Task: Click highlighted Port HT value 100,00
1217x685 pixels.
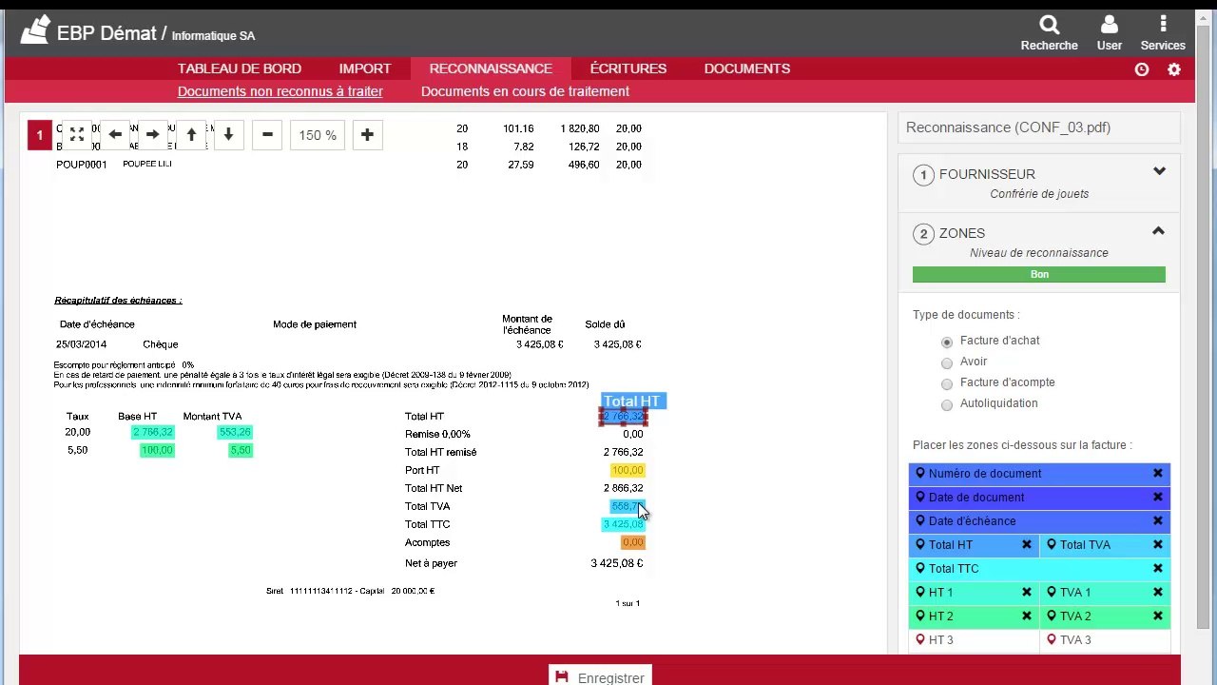Action: (x=628, y=470)
